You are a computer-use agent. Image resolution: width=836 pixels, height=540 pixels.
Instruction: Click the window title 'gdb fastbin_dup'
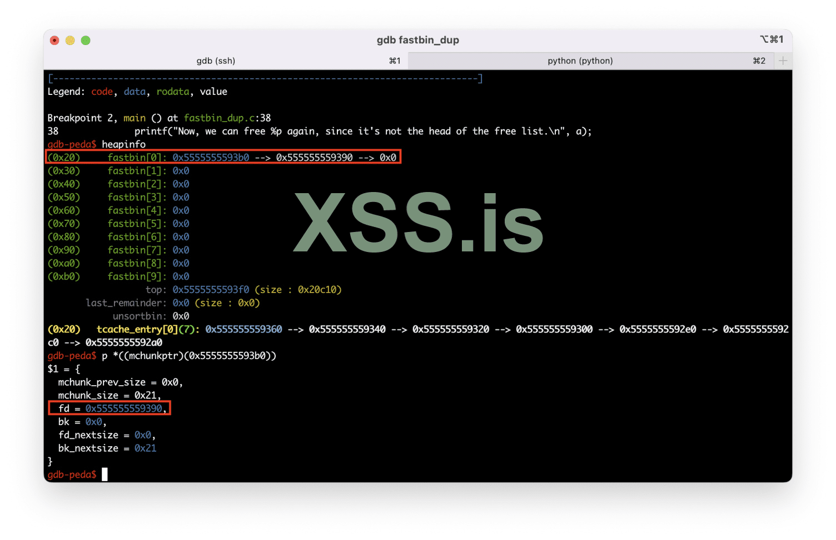click(x=418, y=40)
